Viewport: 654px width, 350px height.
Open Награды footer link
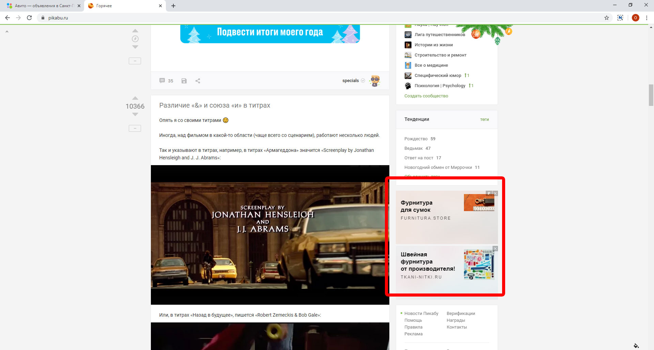pyautogui.click(x=456, y=320)
